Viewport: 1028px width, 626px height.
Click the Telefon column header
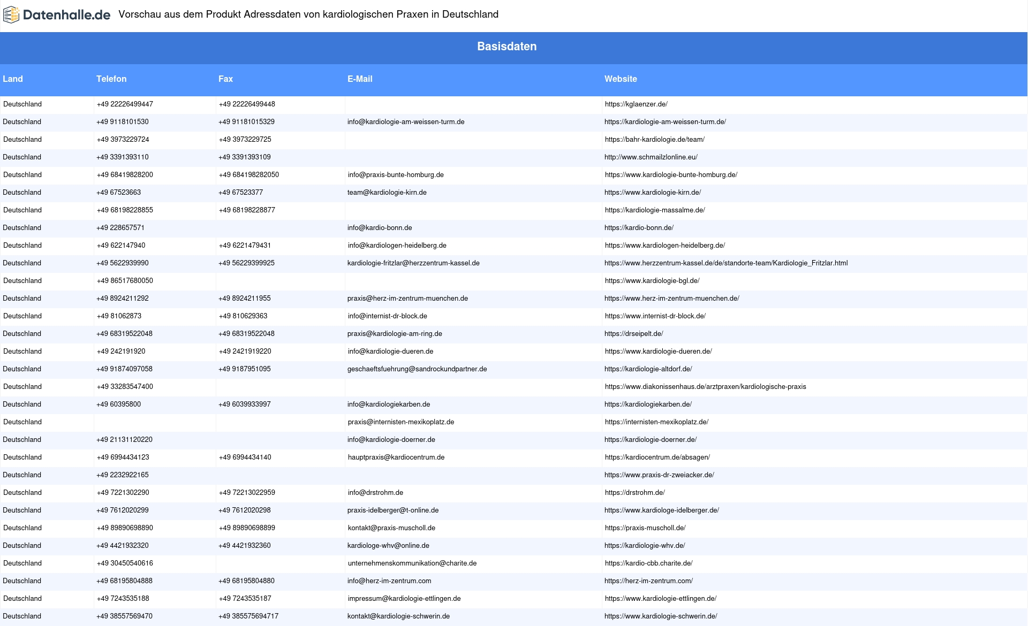tap(111, 79)
